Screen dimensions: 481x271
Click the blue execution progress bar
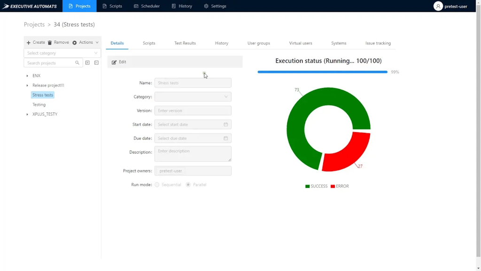[322, 72]
